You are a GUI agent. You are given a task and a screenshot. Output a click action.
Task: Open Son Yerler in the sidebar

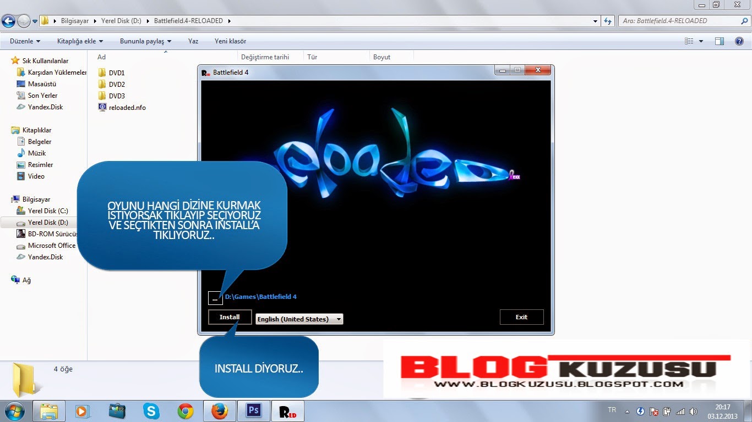(37, 96)
